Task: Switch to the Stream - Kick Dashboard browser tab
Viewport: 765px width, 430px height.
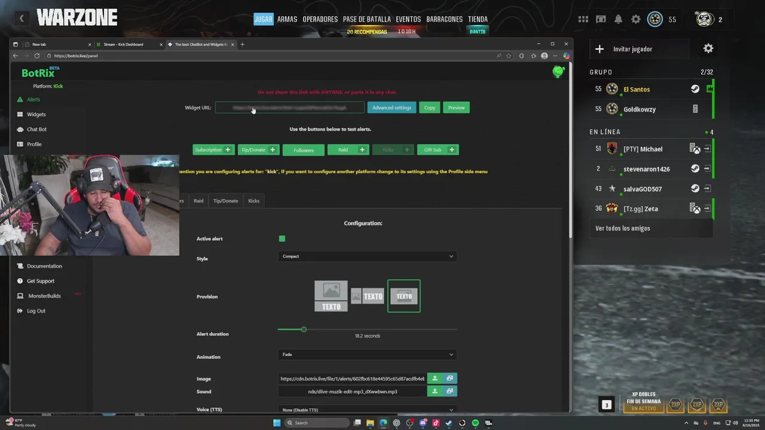Action: pyautogui.click(x=128, y=44)
